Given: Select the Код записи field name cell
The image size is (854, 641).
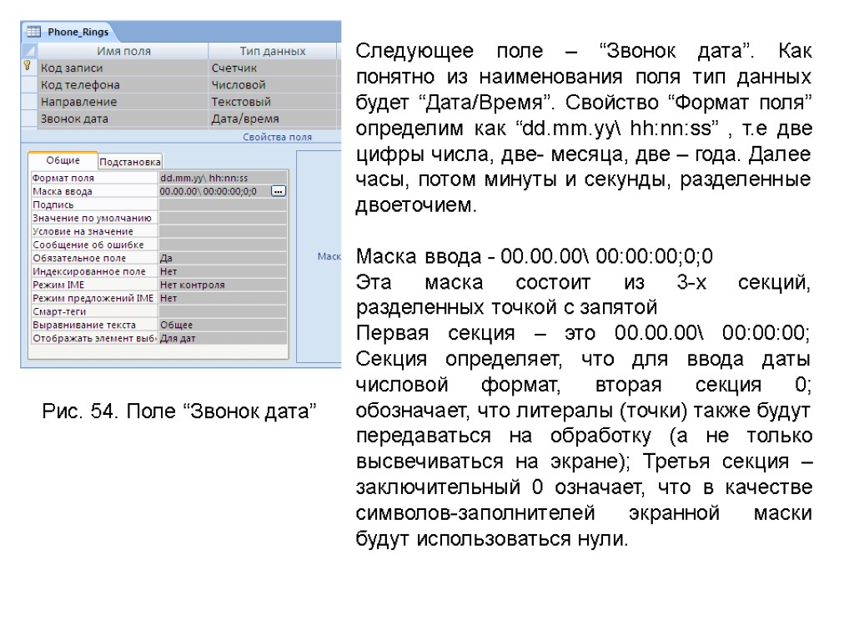Looking at the screenshot, I should pos(123,68).
